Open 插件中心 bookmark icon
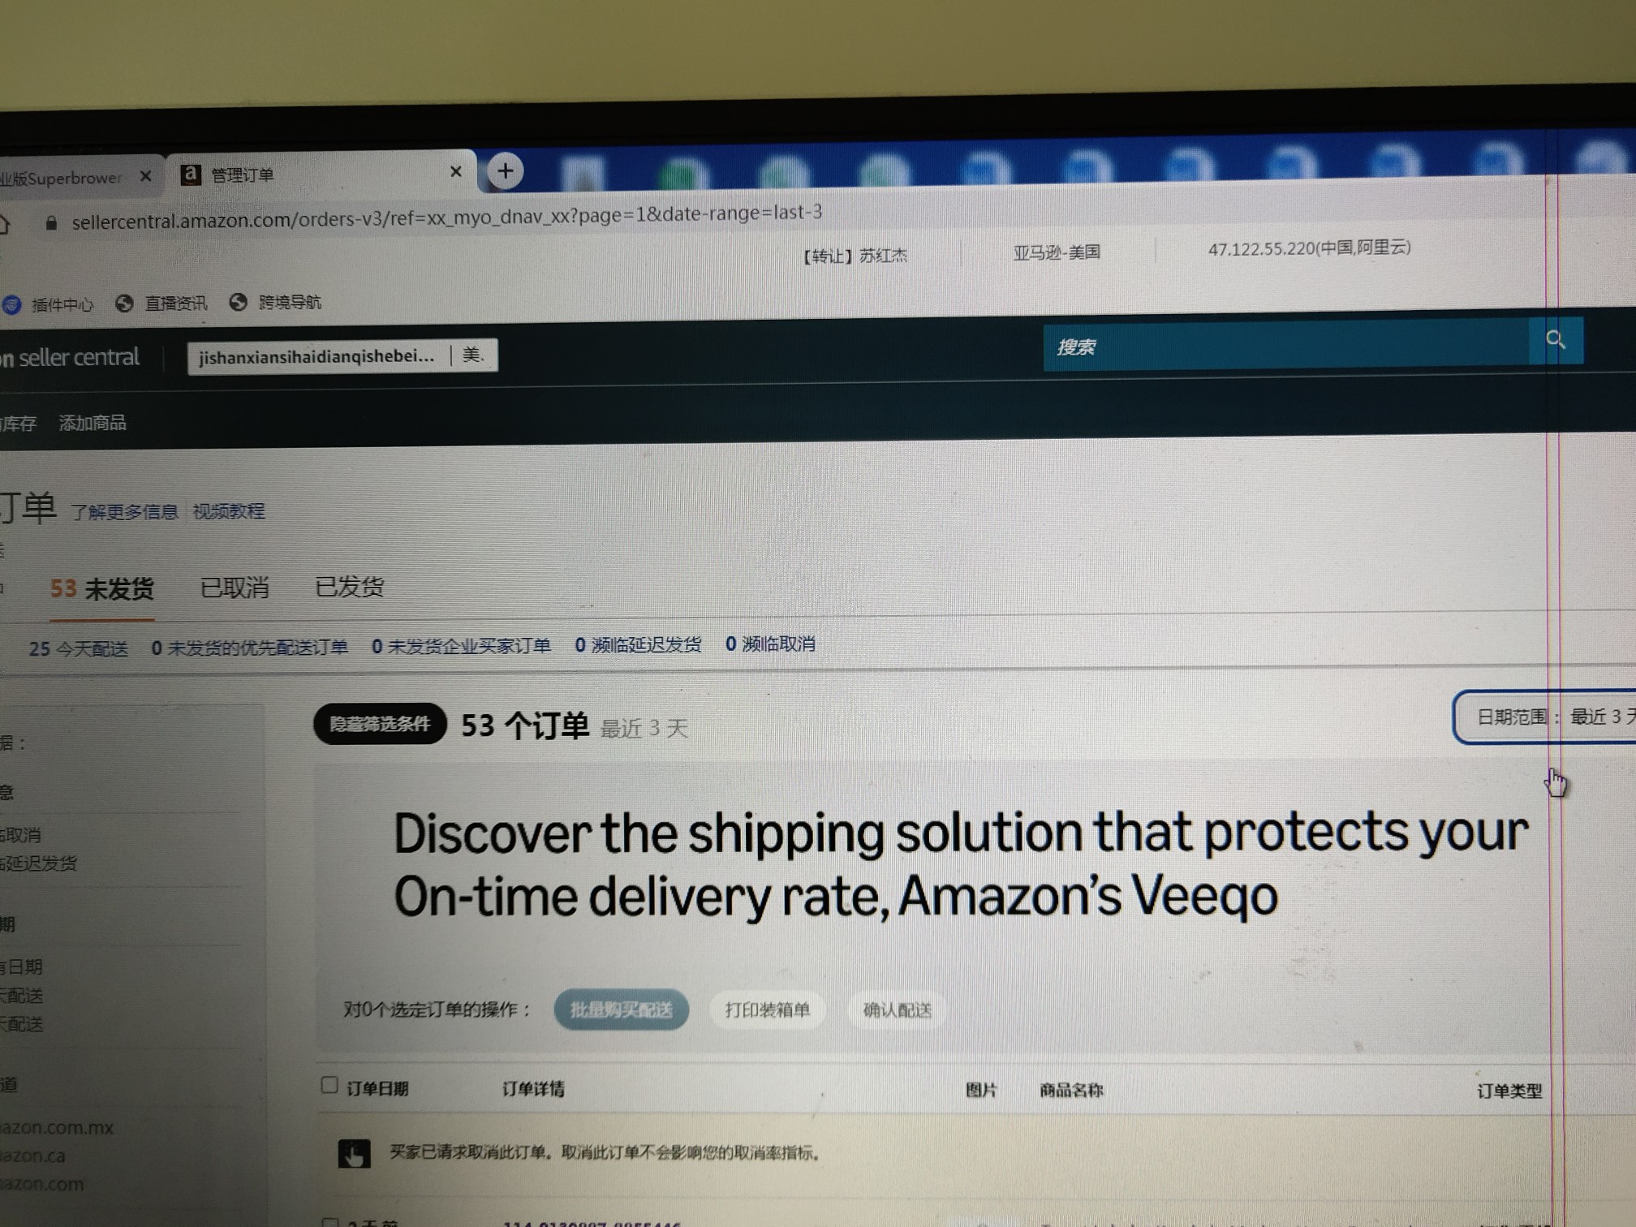Image resolution: width=1636 pixels, height=1227 pixels. [x=11, y=305]
